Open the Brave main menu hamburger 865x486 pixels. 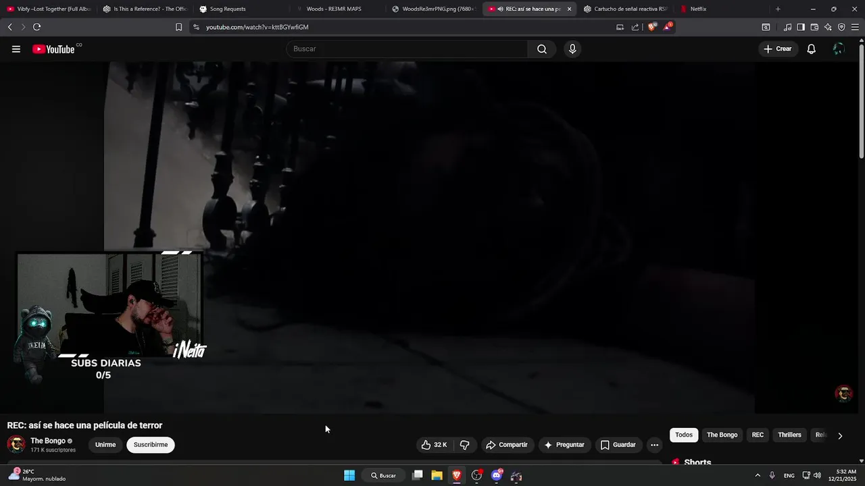(x=855, y=27)
